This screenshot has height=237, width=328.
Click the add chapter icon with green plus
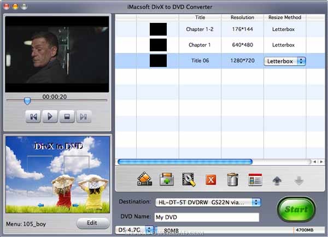pyautogui.click(x=166, y=179)
